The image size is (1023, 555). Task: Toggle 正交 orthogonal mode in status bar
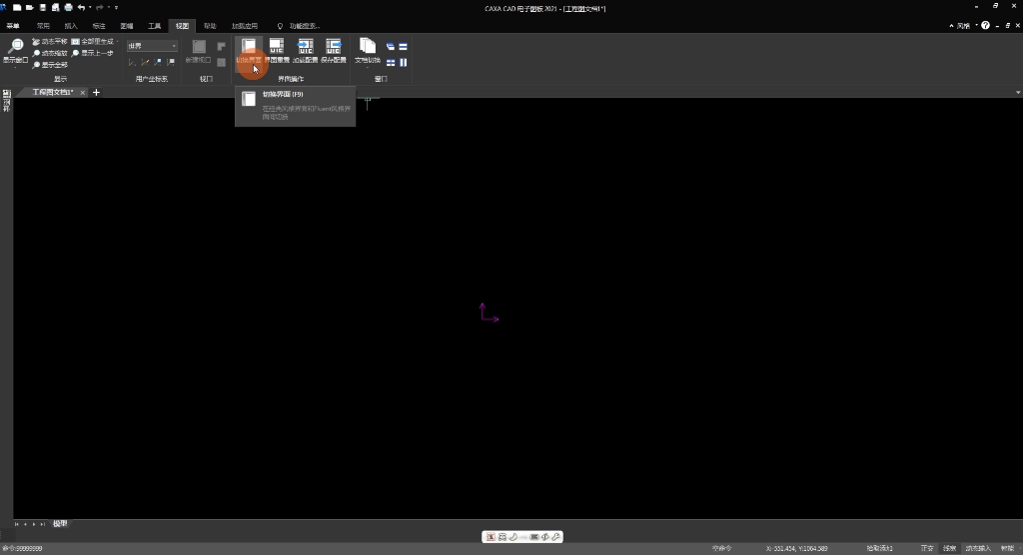(927, 548)
